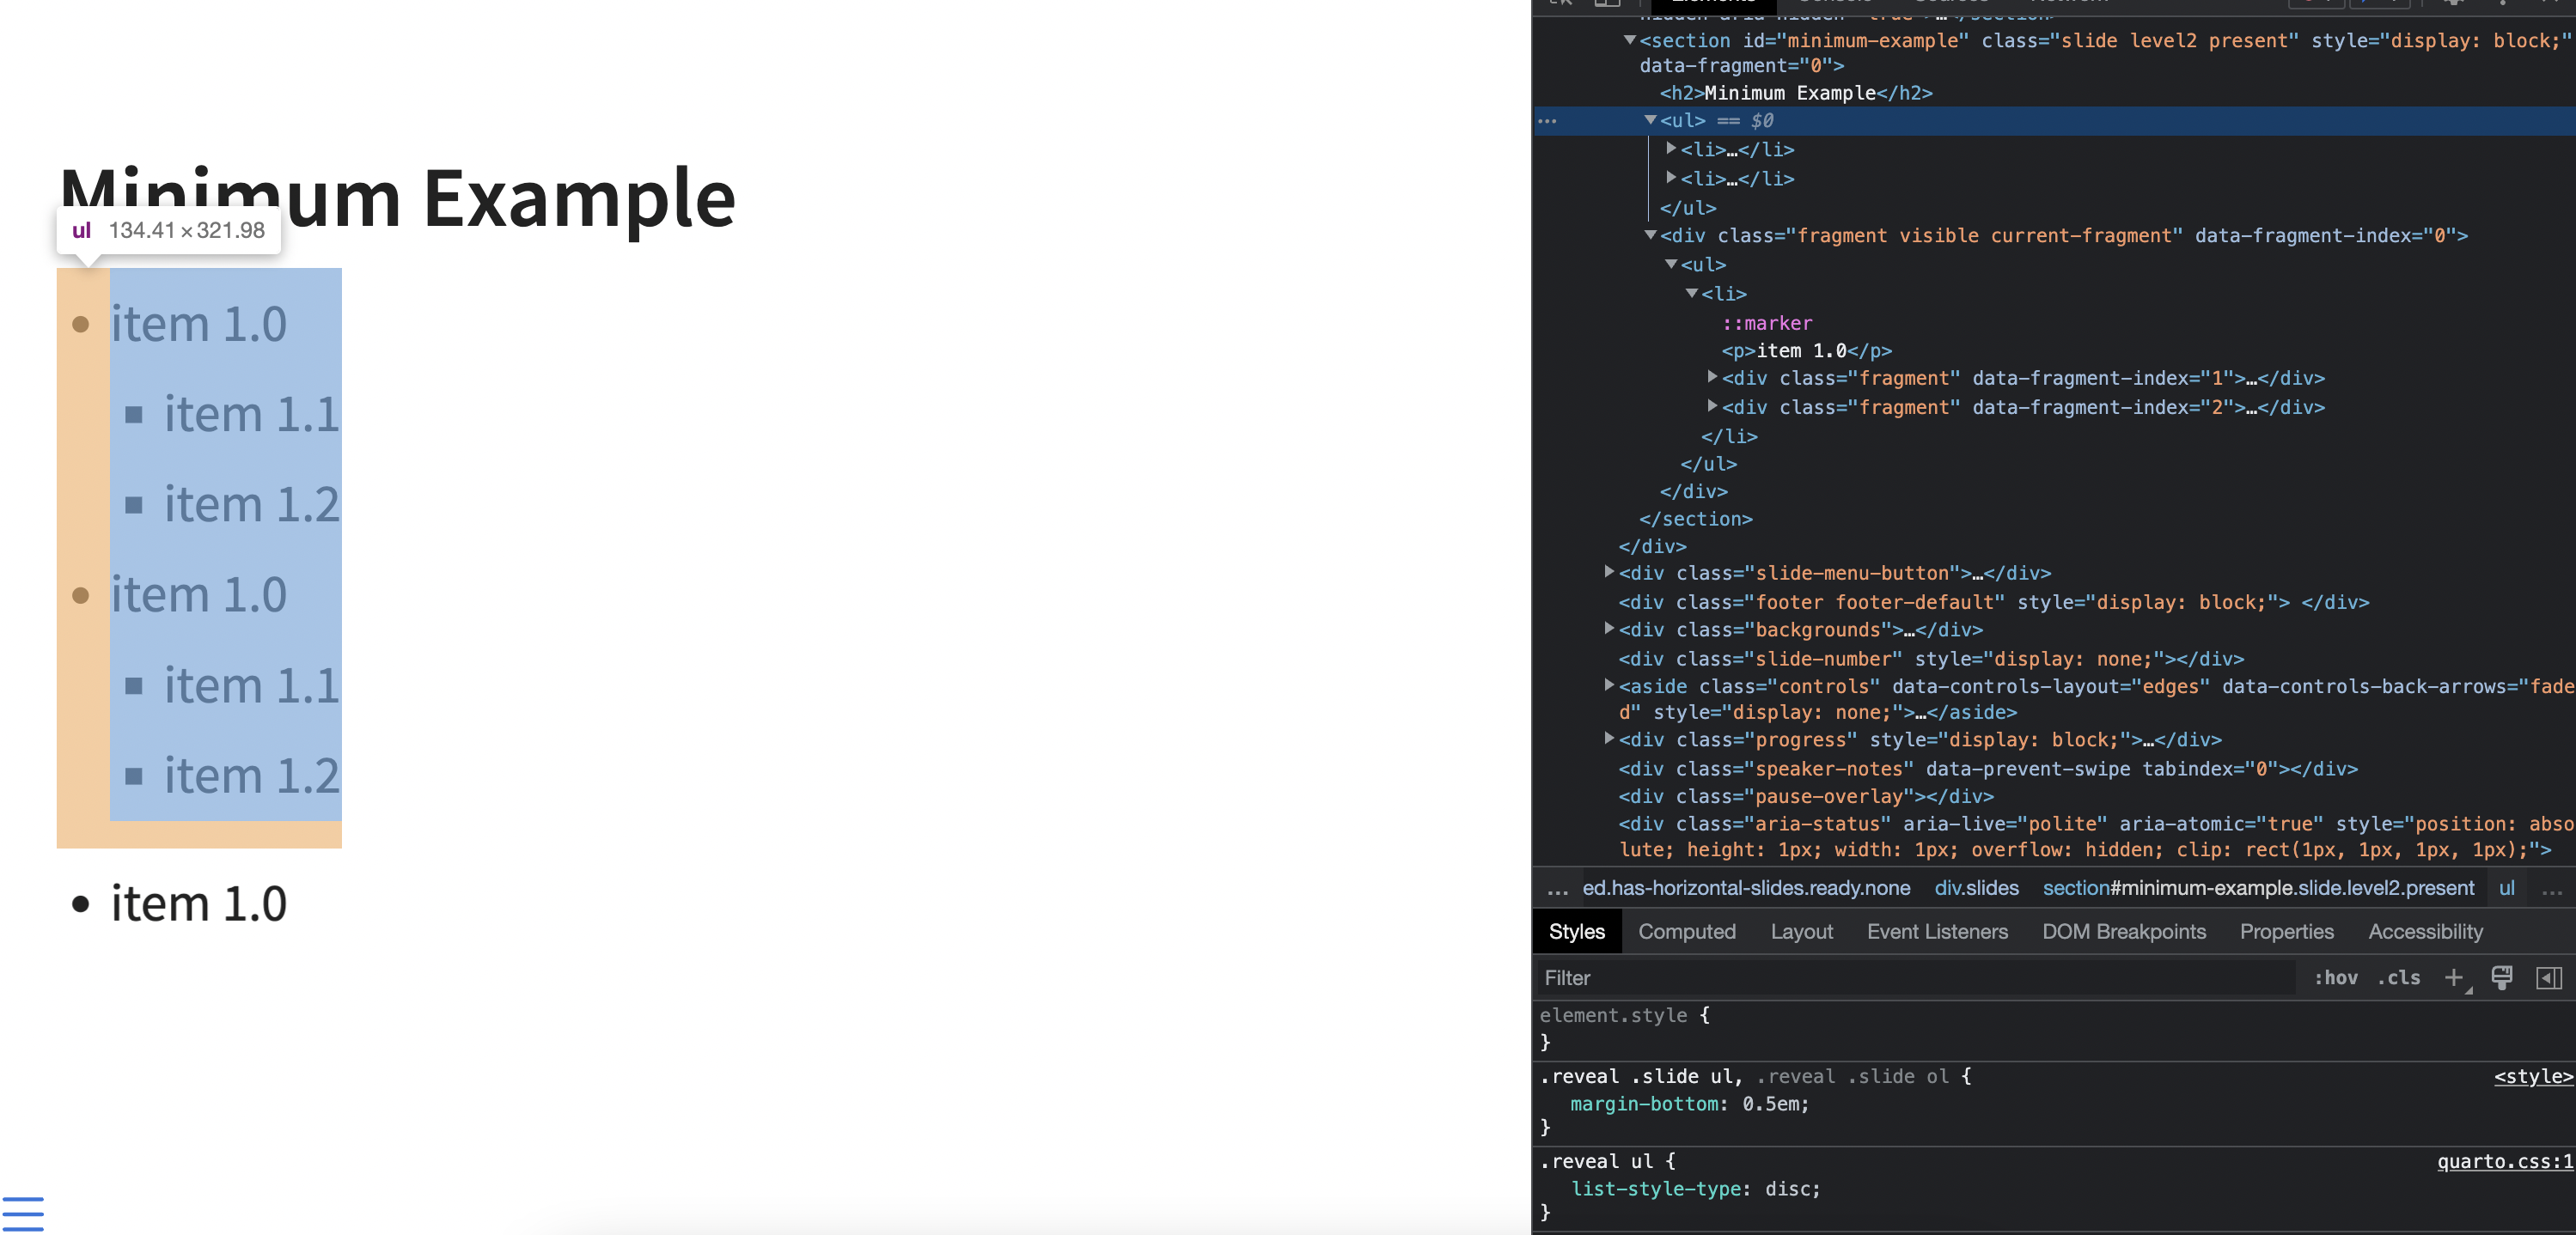2576x1235 pixels.
Task: Expand the fragment div with index 1
Action: 1712,378
